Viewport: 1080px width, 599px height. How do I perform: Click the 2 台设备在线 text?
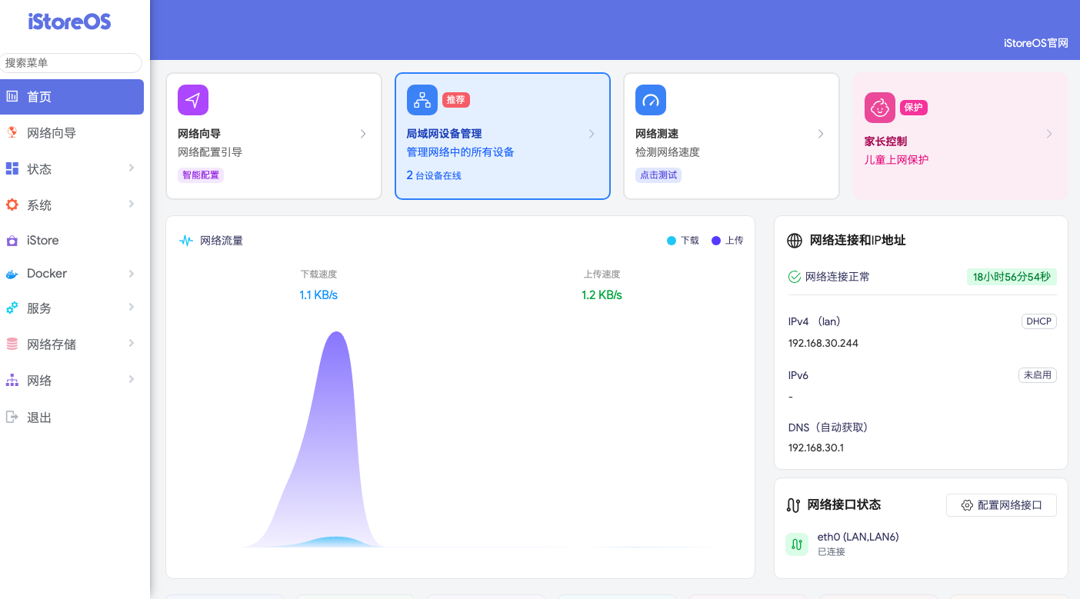coord(434,175)
